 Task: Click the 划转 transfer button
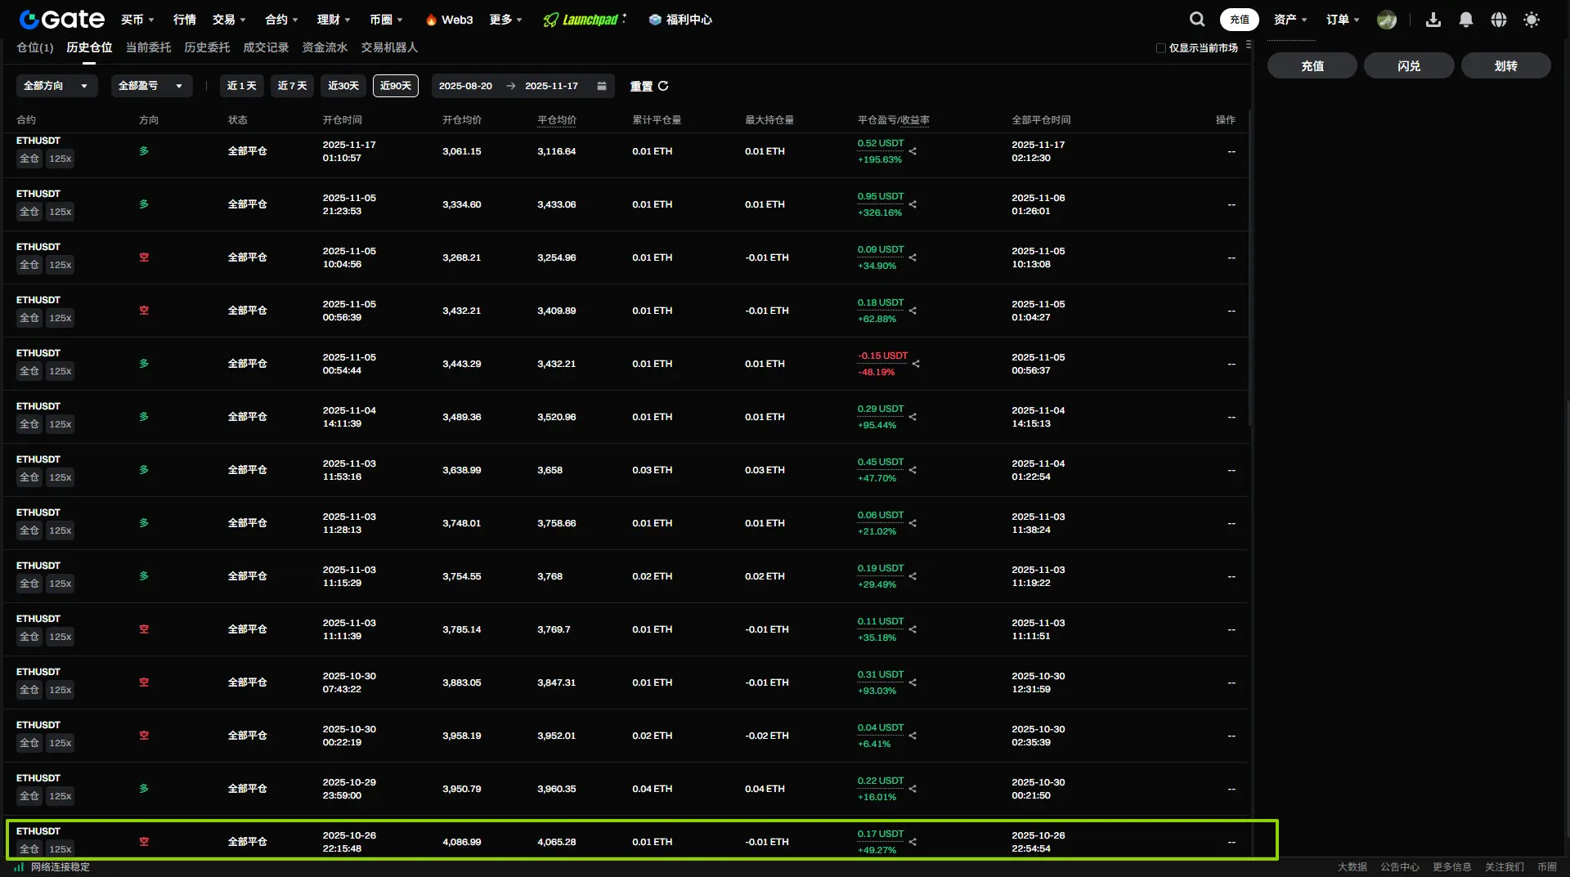(x=1505, y=66)
